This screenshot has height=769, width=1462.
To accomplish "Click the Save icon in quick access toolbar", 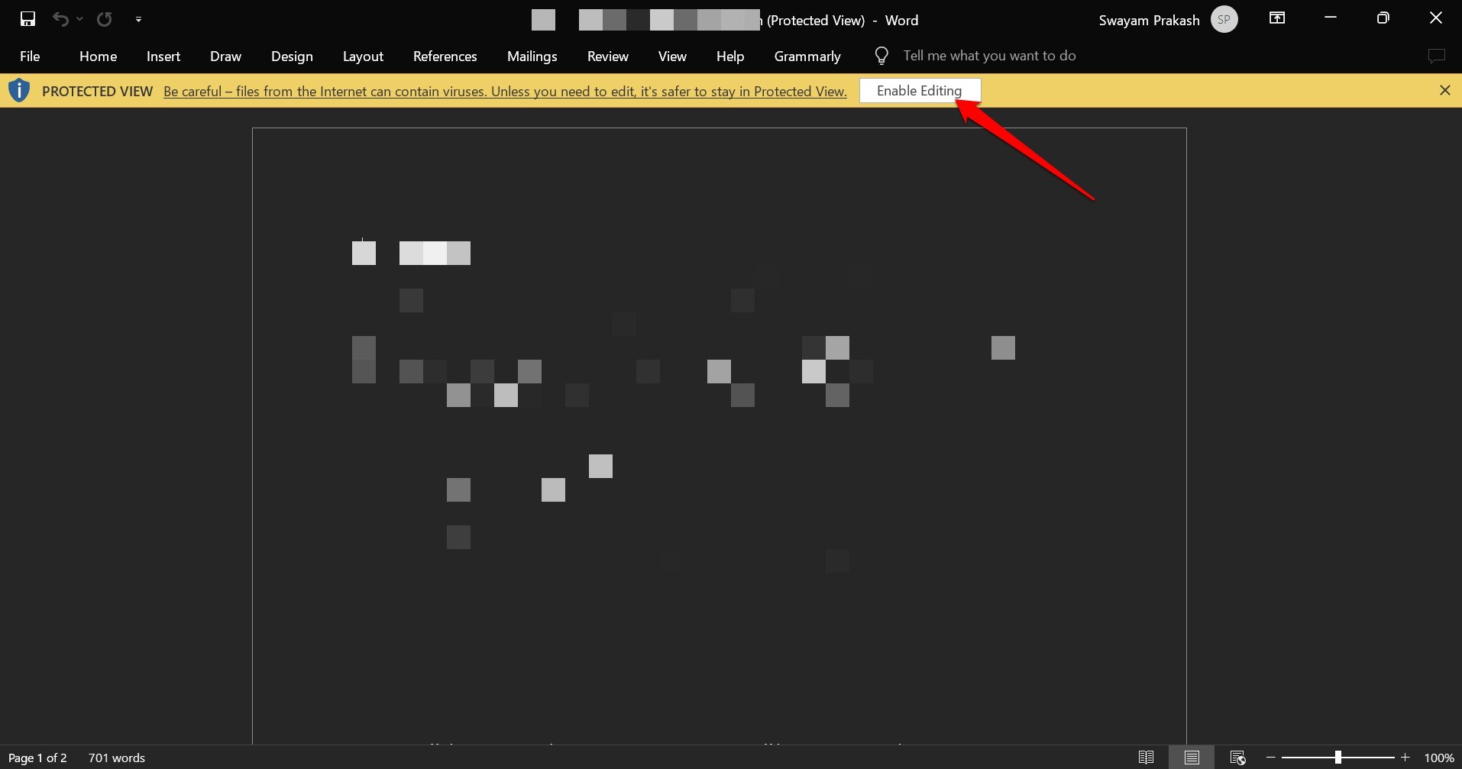I will [x=27, y=19].
